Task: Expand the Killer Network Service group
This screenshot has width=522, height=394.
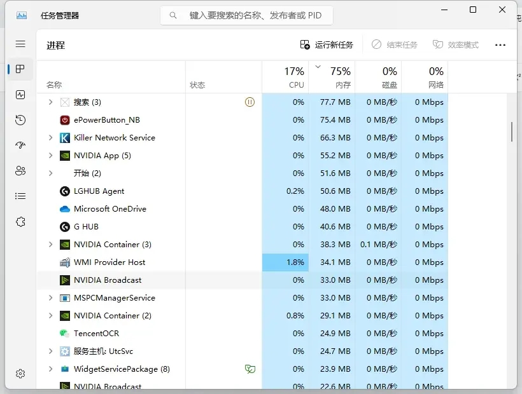Action: pos(50,137)
